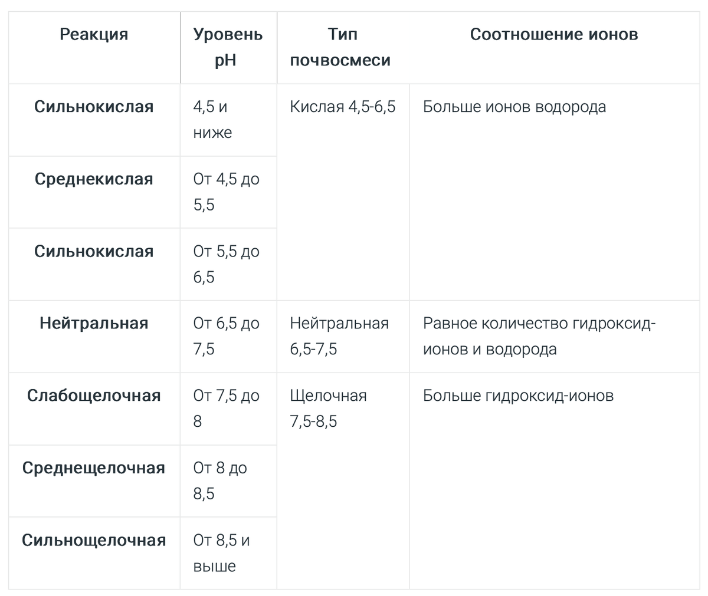Select the "Щелочная 7,5-8,5" soil type cell
Image resolution: width=708 pixels, height=596 pixels.
tap(328, 408)
